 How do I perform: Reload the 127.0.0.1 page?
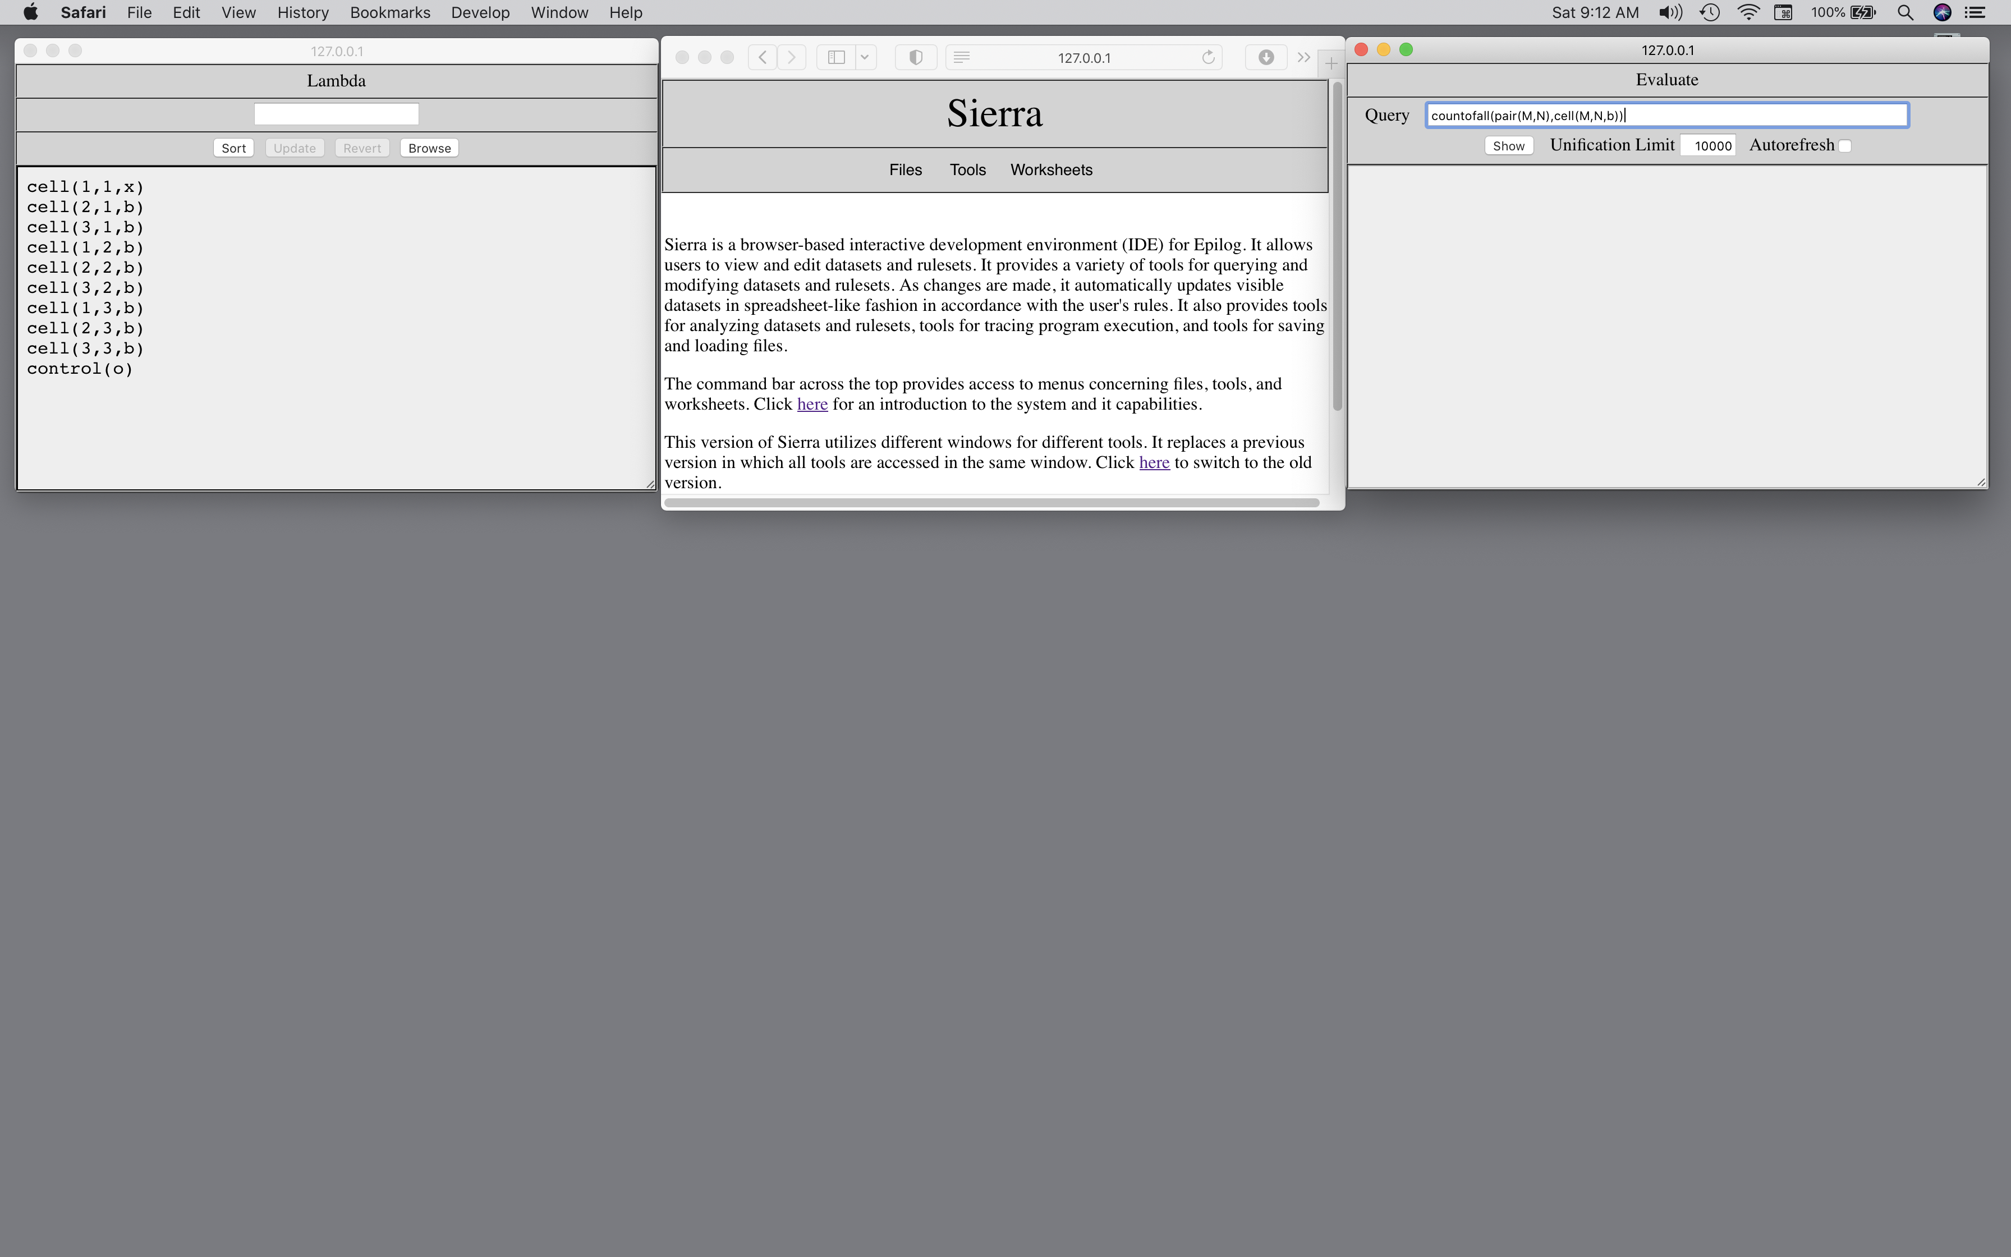(1208, 57)
